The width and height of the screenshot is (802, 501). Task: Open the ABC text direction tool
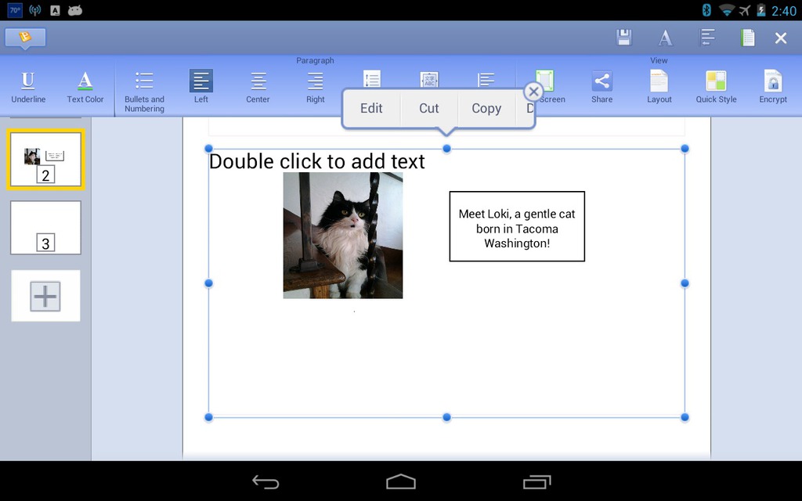tap(429, 79)
